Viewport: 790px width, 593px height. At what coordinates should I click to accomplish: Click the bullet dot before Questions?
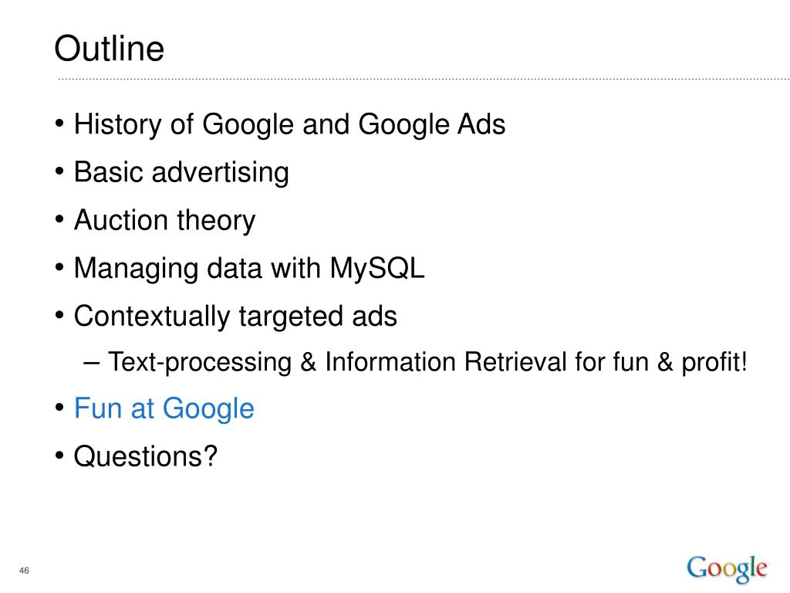pyautogui.click(x=59, y=456)
